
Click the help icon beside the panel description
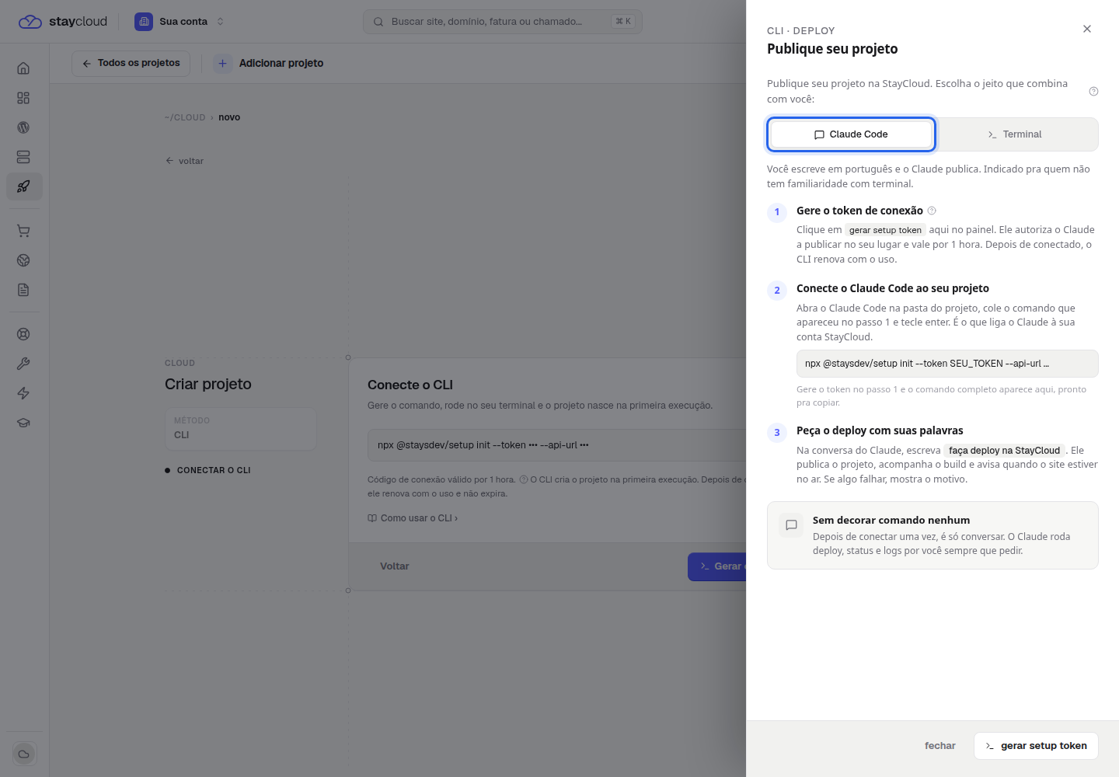point(1093,92)
